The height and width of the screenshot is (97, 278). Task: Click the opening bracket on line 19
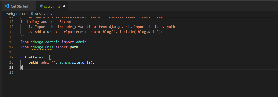pos(50,57)
